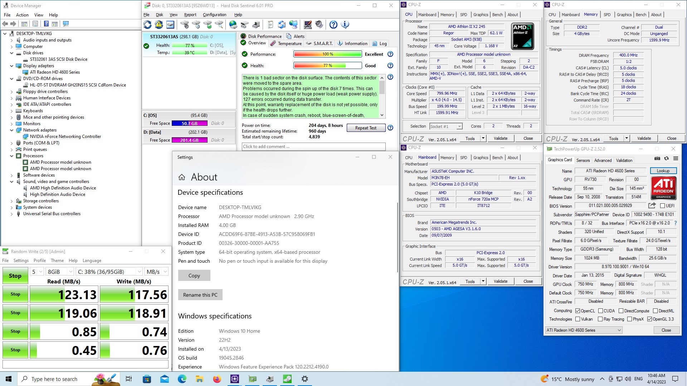Click GPU-Z refresh icon
Image resolution: width=687 pixels, height=386 pixels.
(666, 158)
